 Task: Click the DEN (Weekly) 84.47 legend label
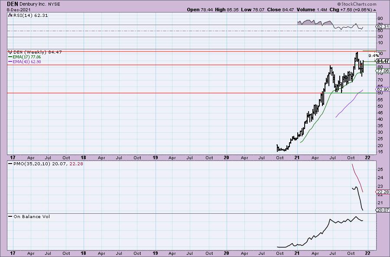(x=37, y=52)
